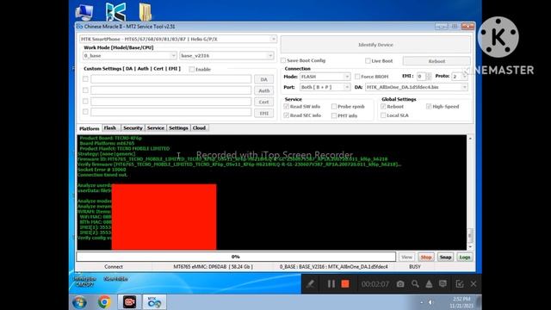
Task: Click the DA browse button
Action: pyautogui.click(x=264, y=79)
